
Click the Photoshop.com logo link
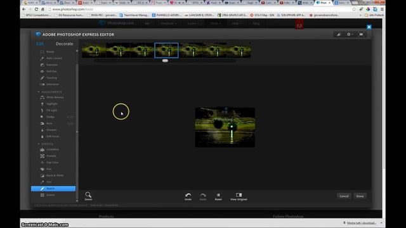click(116, 23)
